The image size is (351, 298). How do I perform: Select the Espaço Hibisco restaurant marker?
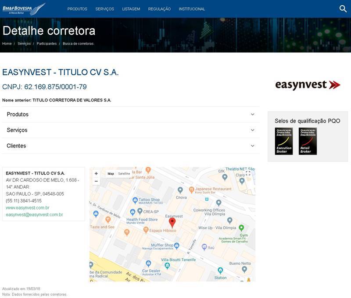(146, 229)
